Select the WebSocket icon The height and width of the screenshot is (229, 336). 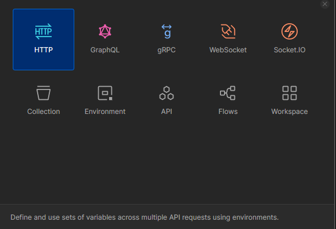228,31
